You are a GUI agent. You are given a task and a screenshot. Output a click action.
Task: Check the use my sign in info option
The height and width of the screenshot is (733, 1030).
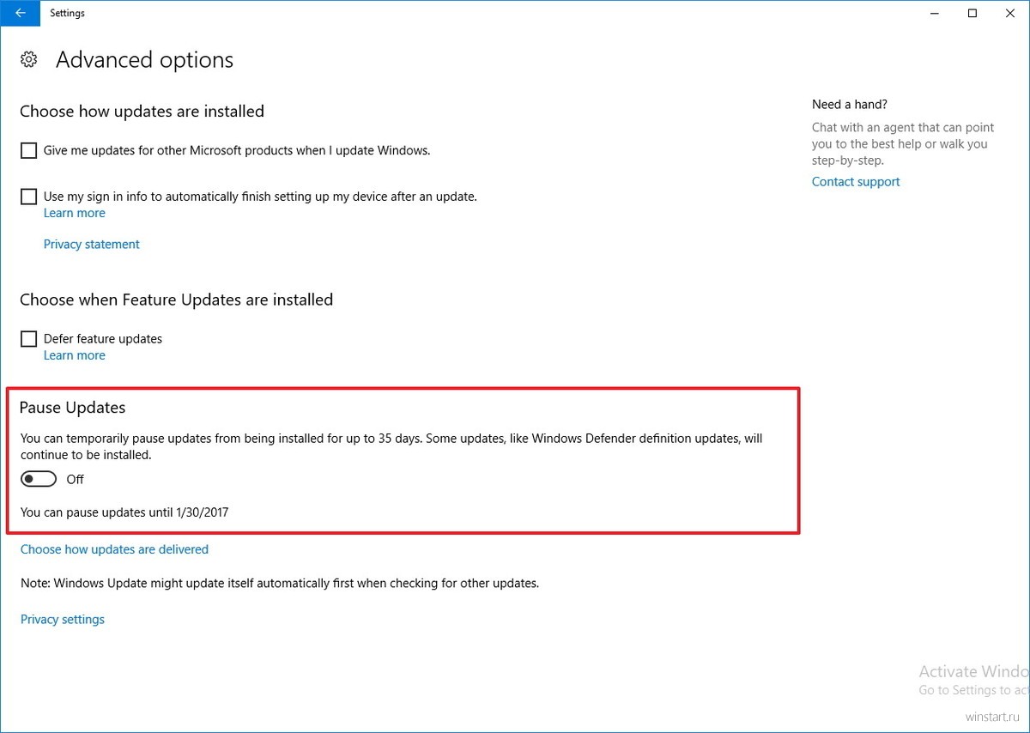[x=28, y=197]
